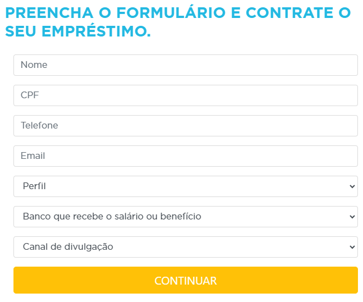Click the "CPF" placeholder text

pyautogui.click(x=29, y=95)
